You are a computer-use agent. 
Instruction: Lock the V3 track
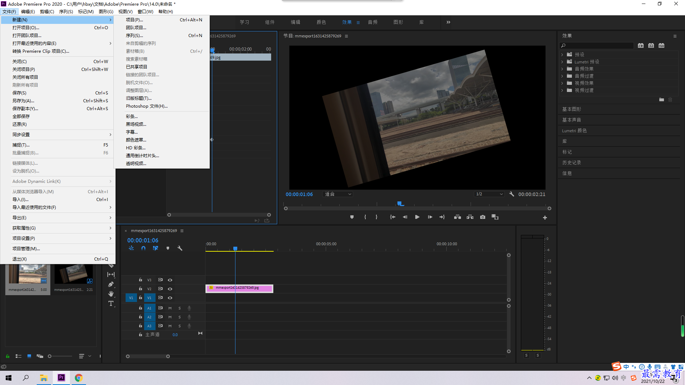[x=141, y=280]
